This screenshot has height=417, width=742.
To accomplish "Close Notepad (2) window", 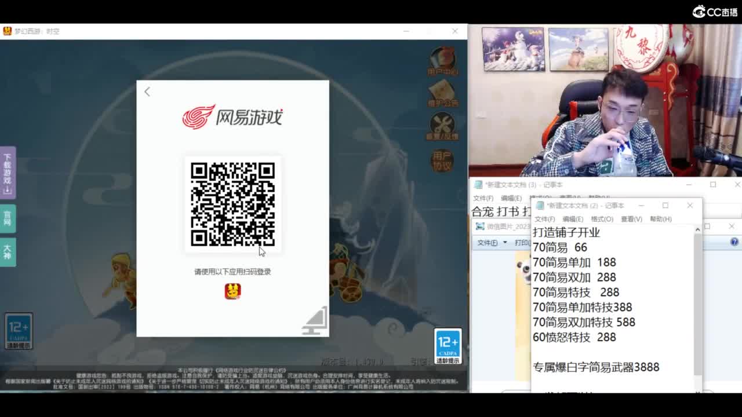I will (690, 206).
